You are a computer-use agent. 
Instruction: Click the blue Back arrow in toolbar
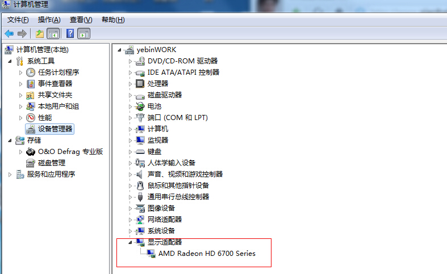click(9, 34)
